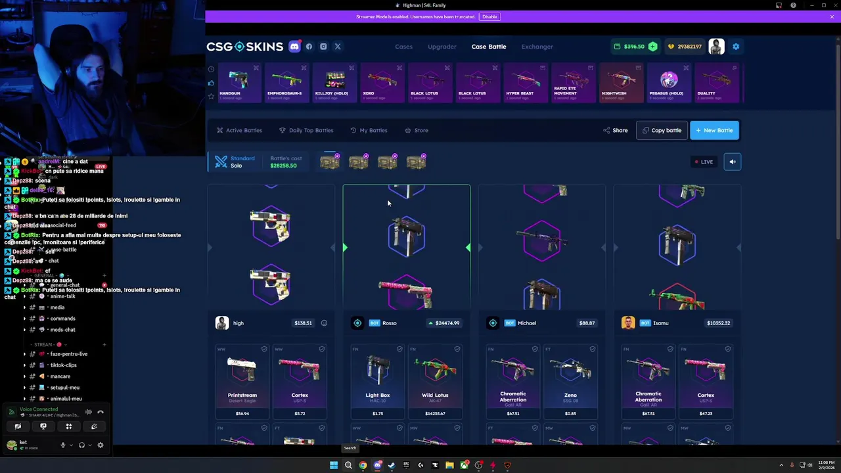Open Discord from the taskbar

377,465
